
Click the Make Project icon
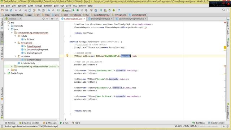(58, 10)
